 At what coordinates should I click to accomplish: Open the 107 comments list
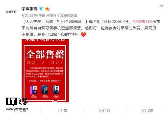(x=105, y=110)
